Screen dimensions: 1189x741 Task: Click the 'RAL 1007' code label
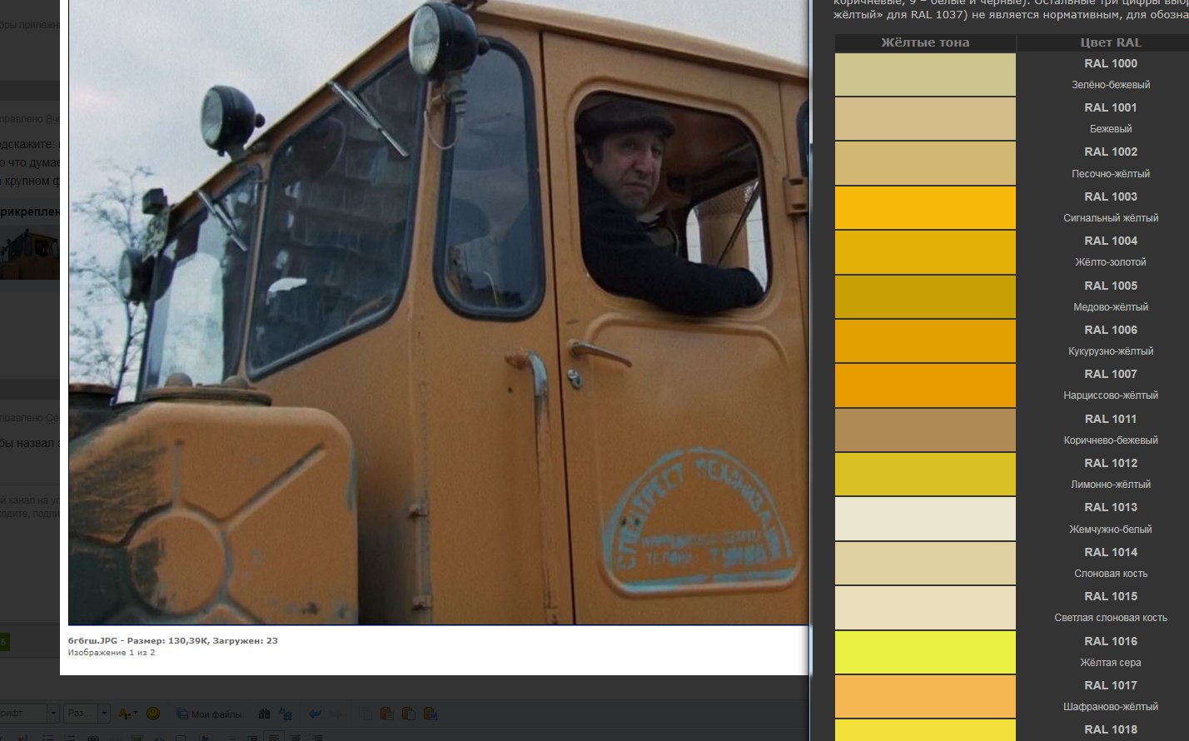click(1111, 374)
